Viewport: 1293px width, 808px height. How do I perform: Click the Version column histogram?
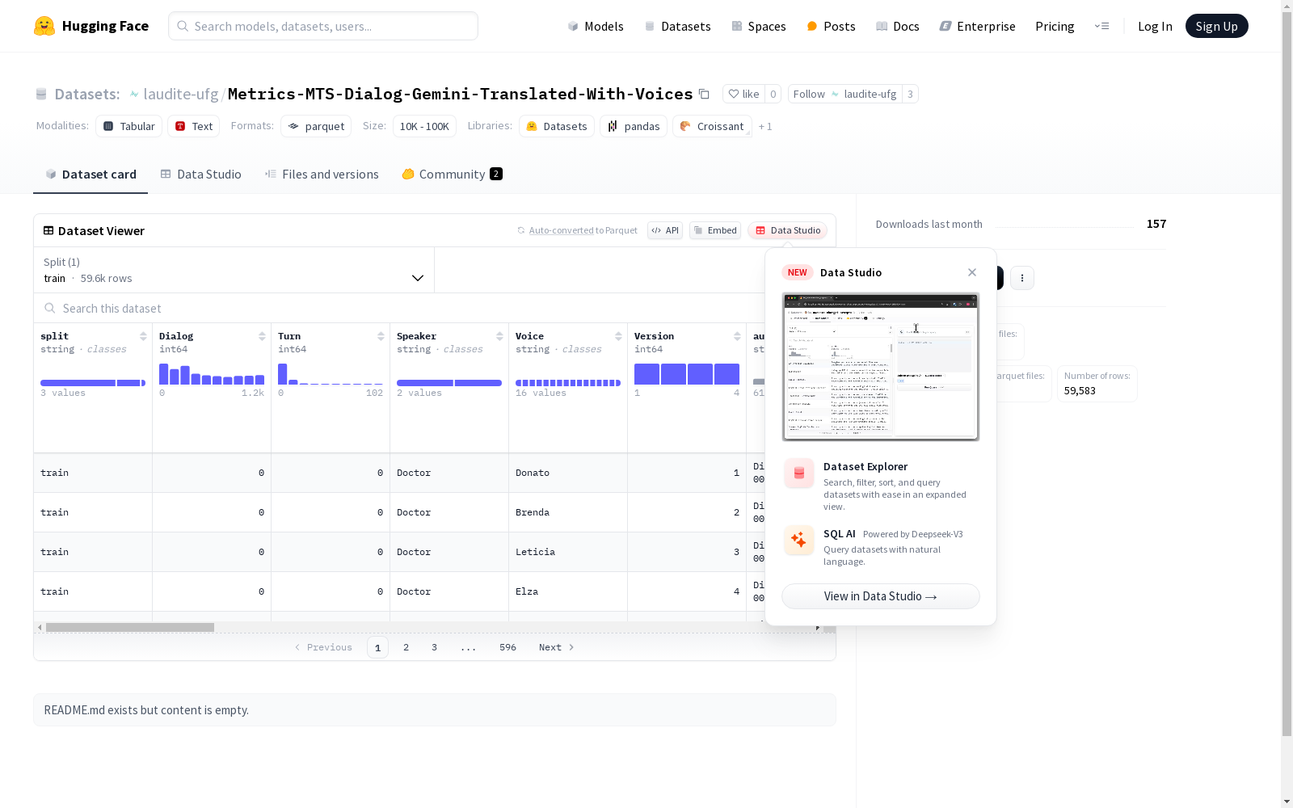687,374
